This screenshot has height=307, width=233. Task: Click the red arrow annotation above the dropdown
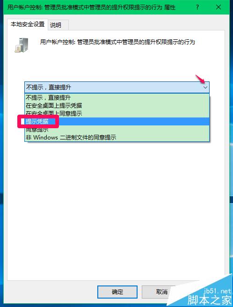point(200,79)
